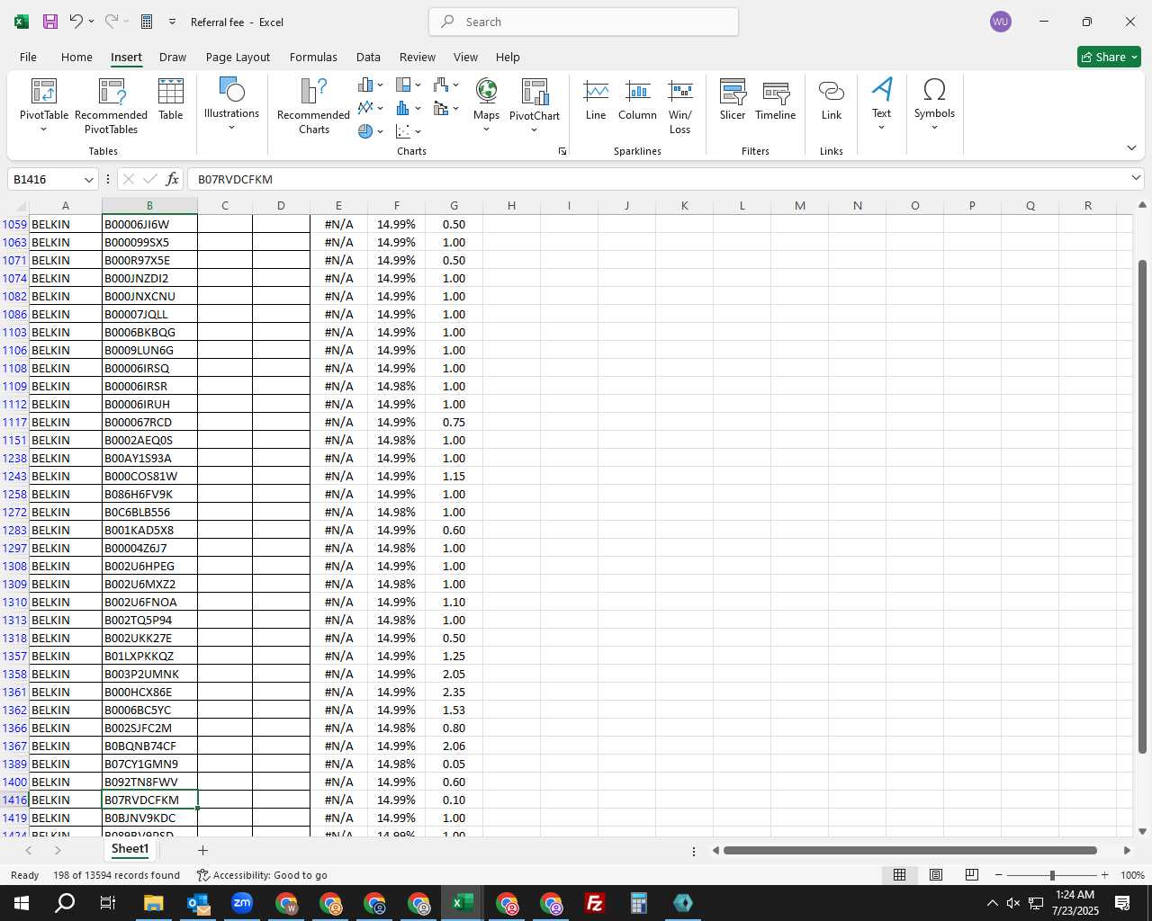Viewport: 1152px width, 921px height.
Task: Collapse the ribbon with the chevron
Action: click(1131, 148)
